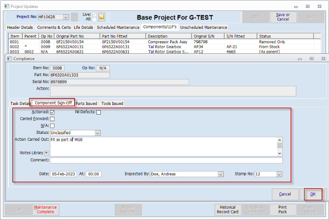Click the S/N Fitted column header
The height and width of the screenshot is (220, 329).
[x=241, y=36]
